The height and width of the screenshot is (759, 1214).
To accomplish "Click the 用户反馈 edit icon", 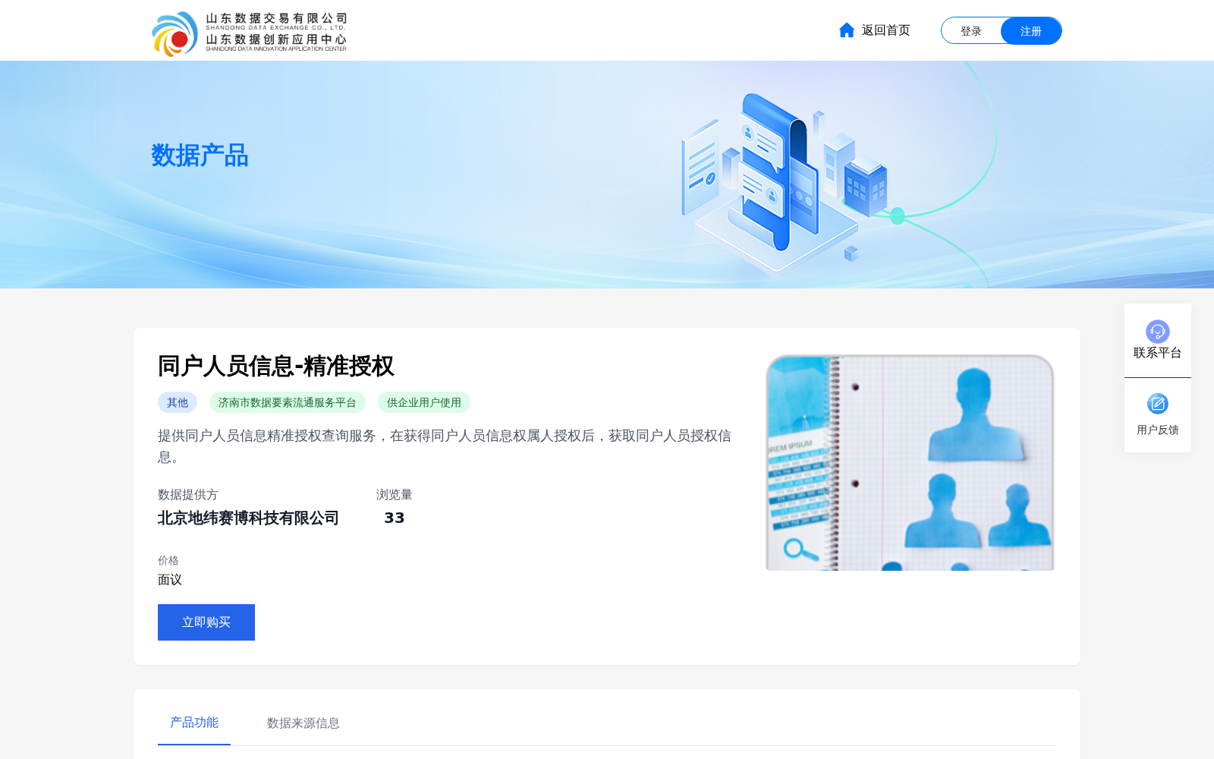I will pos(1158,404).
